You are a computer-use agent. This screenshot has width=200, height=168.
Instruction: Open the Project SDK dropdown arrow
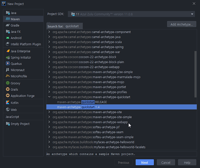click(192, 14)
